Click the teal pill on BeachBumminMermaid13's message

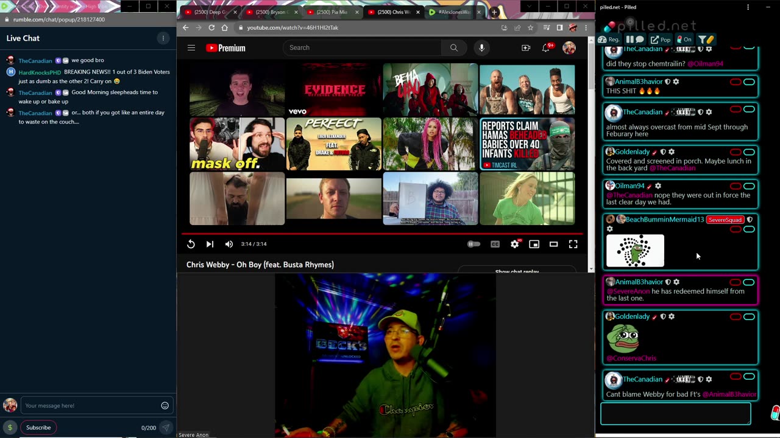pos(749,229)
